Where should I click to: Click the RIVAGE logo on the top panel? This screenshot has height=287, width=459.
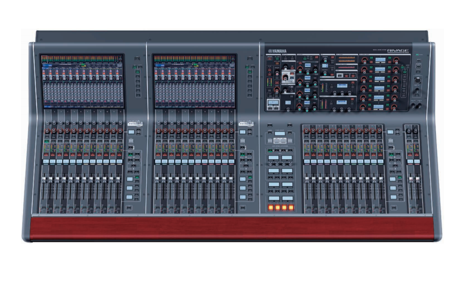click(x=398, y=51)
